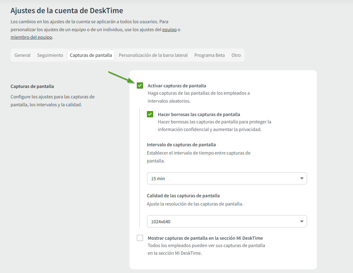Click the left "Capturas de pantalla" section heading
Screen dimensions: 353x273
coord(32,86)
